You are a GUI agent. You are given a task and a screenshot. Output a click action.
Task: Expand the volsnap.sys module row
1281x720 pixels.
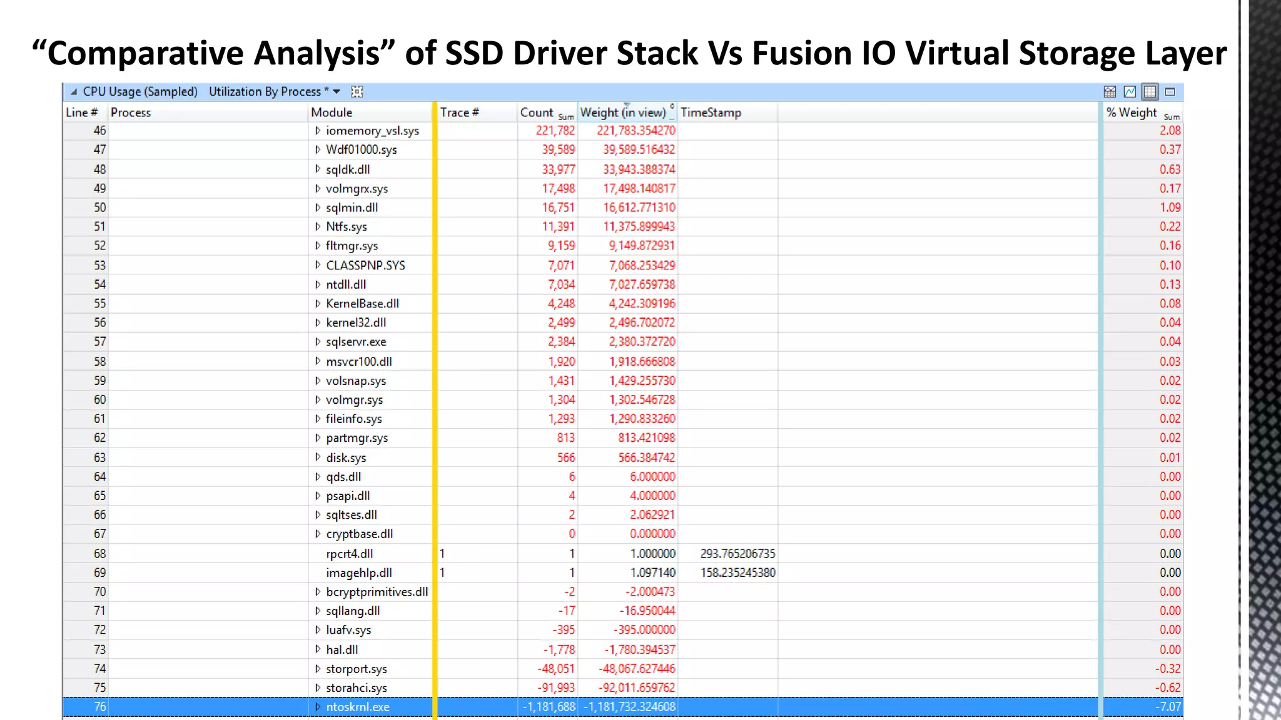coord(318,381)
